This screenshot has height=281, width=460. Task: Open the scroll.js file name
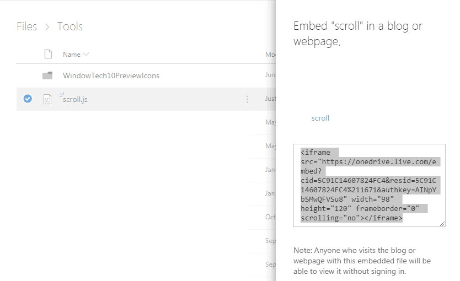[75, 99]
